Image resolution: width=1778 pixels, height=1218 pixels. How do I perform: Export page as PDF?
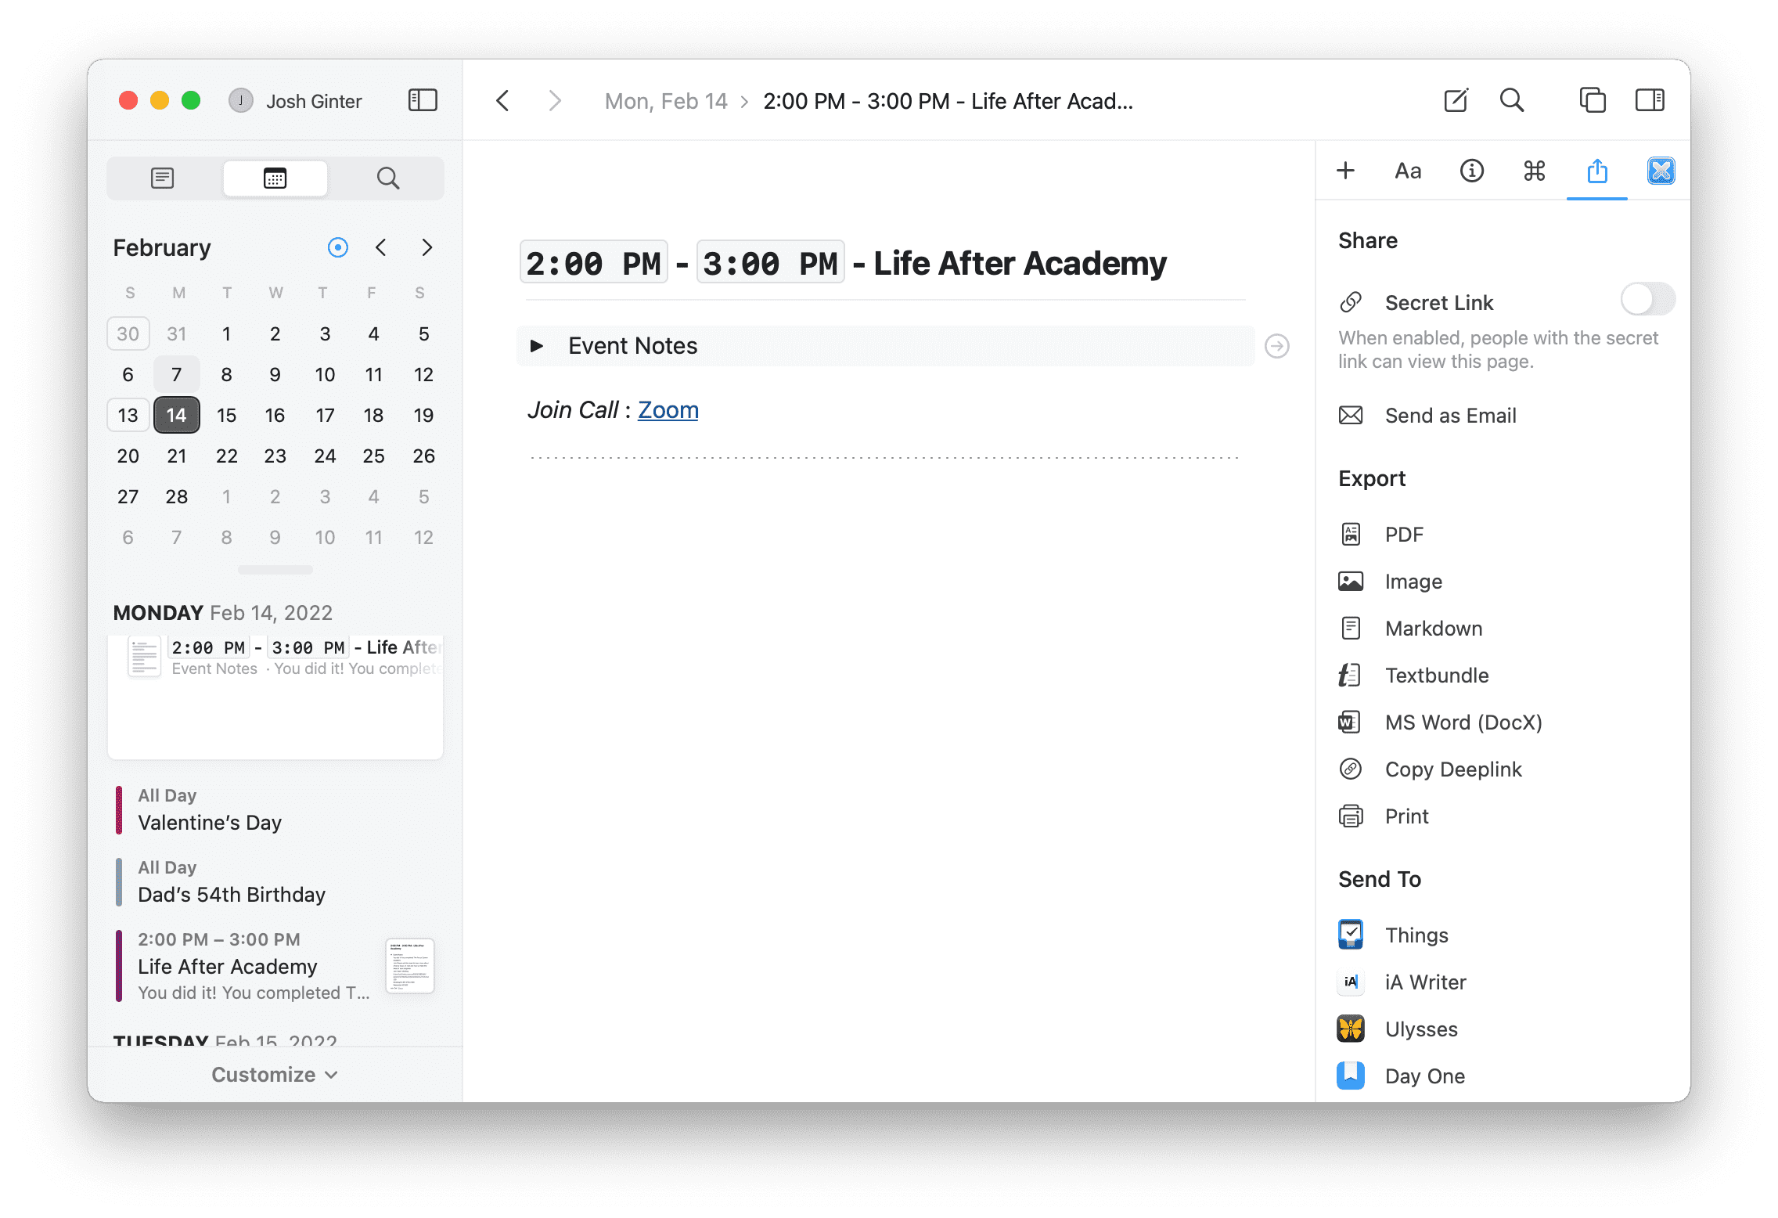[1381, 535]
